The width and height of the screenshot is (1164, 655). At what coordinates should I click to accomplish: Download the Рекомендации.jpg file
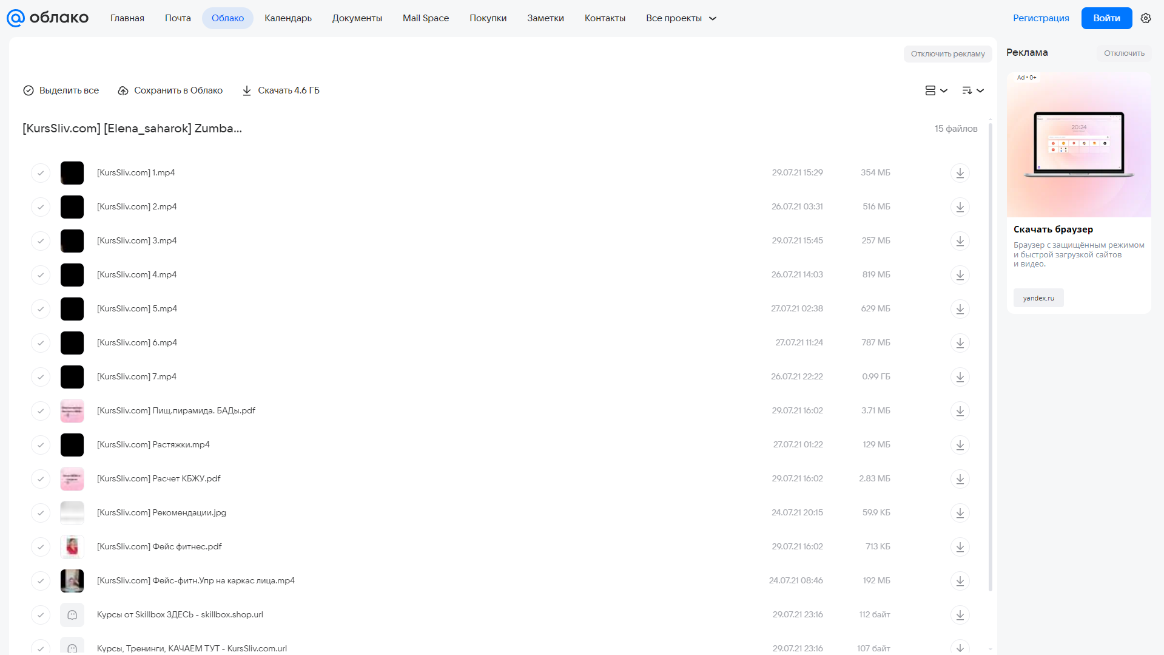point(960,513)
